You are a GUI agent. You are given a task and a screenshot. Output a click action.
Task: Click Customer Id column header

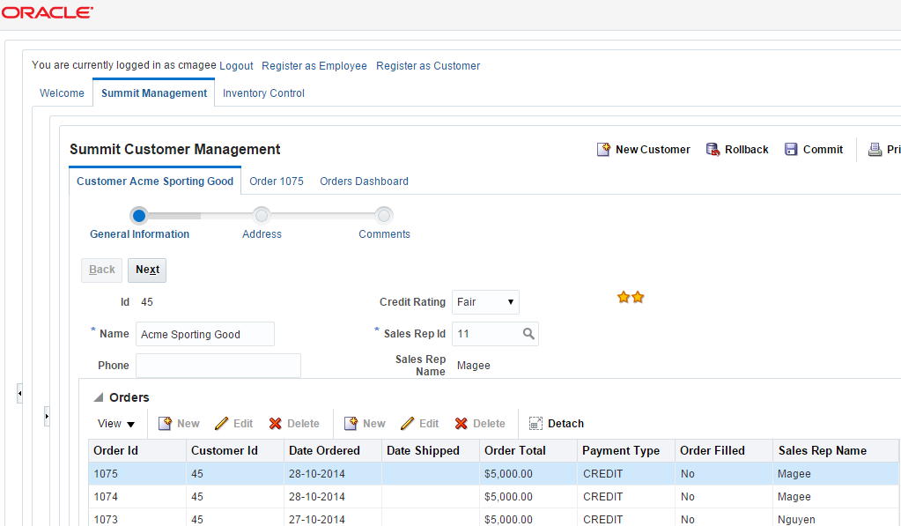pos(235,451)
